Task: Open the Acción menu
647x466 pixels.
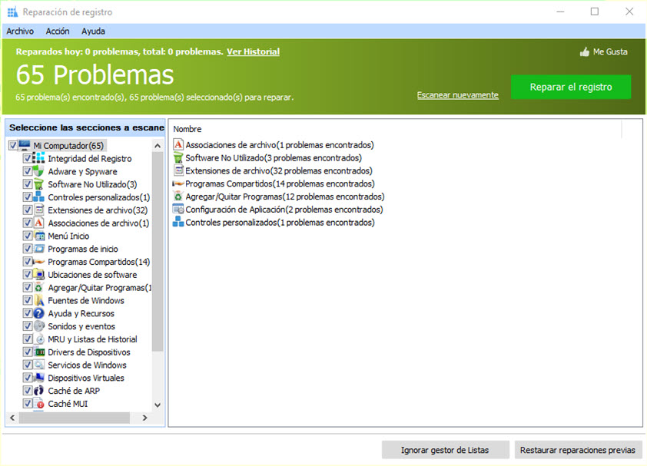Action: pyautogui.click(x=58, y=31)
